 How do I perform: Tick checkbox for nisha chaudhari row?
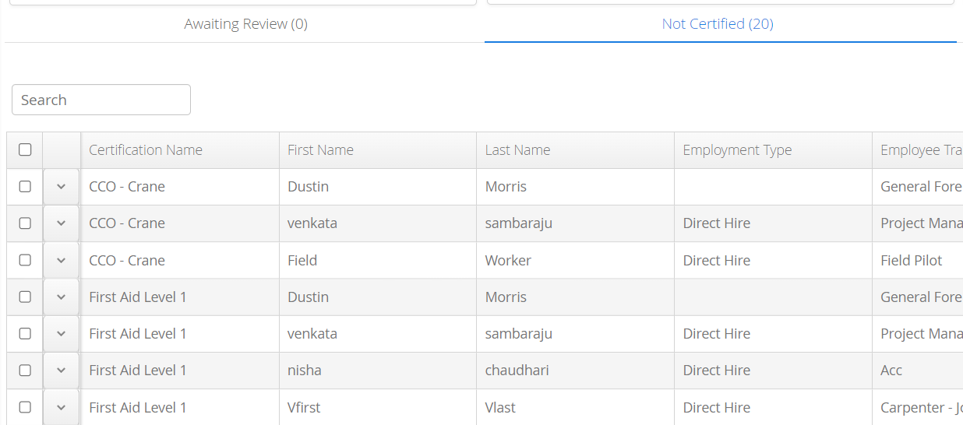tap(25, 370)
